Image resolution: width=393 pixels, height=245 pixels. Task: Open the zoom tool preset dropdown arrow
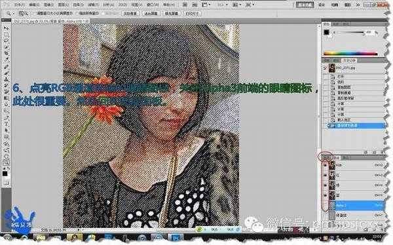(14, 14)
